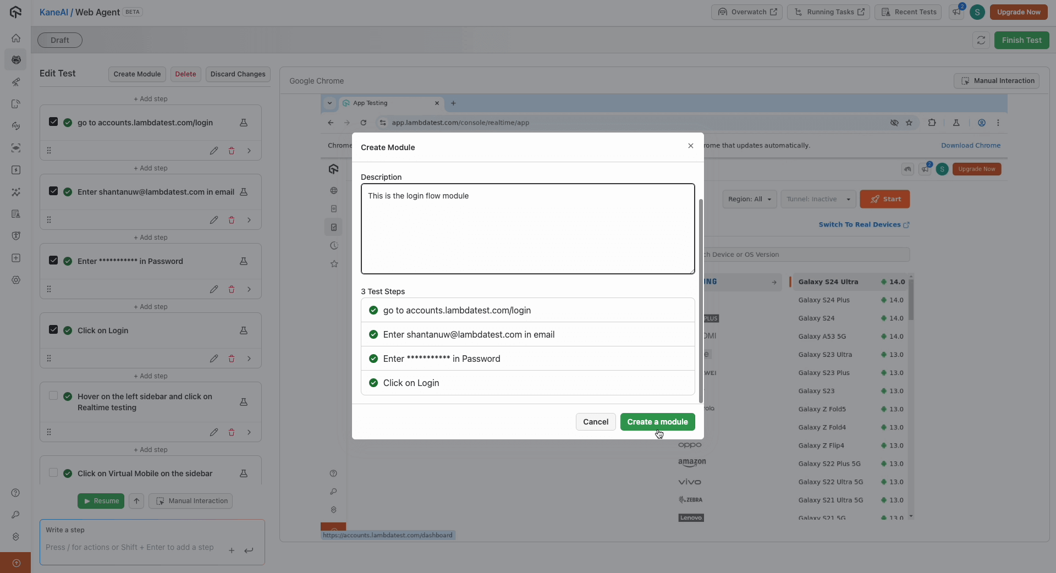Uncheck the "Click on Virtual Mobile" step
This screenshot has height=573, width=1056.
coord(52,473)
